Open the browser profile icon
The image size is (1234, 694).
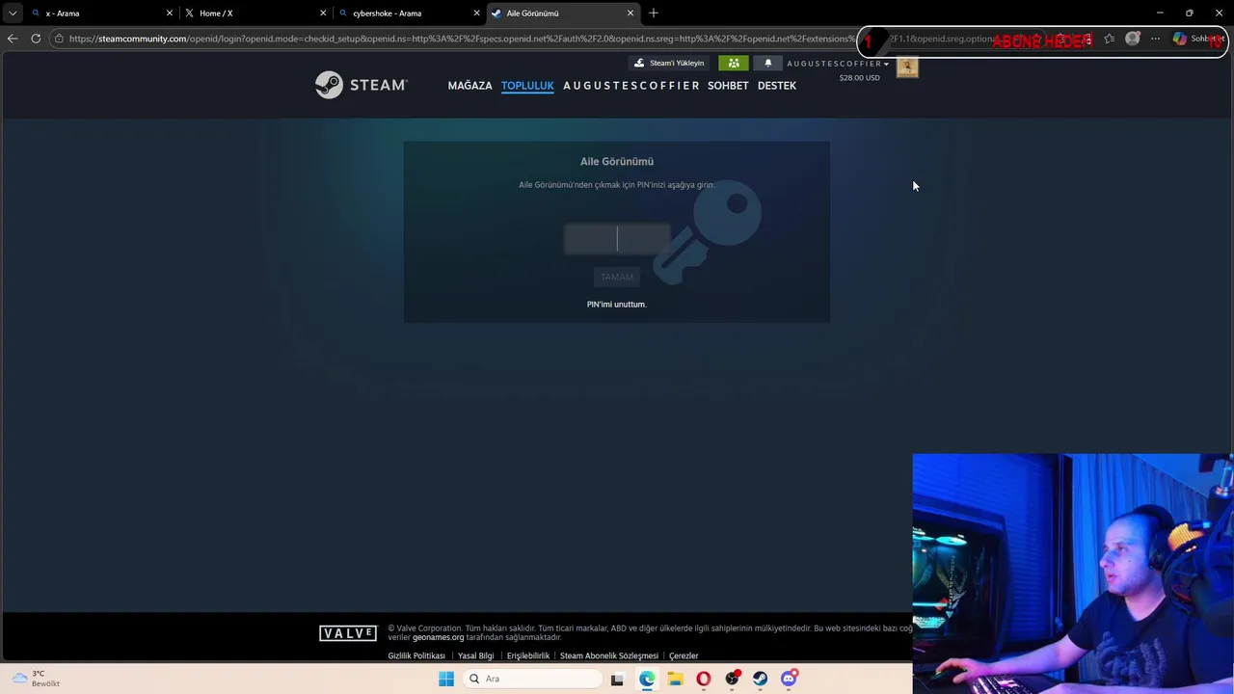(1133, 39)
